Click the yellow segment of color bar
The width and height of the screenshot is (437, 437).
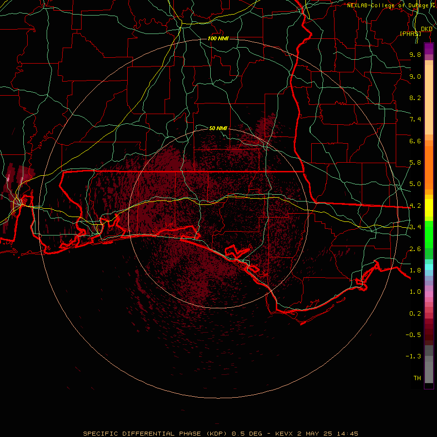(x=429, y=208)
